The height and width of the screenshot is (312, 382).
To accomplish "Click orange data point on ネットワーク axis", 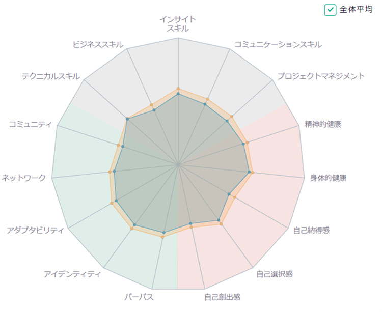I will click(110, 172).
